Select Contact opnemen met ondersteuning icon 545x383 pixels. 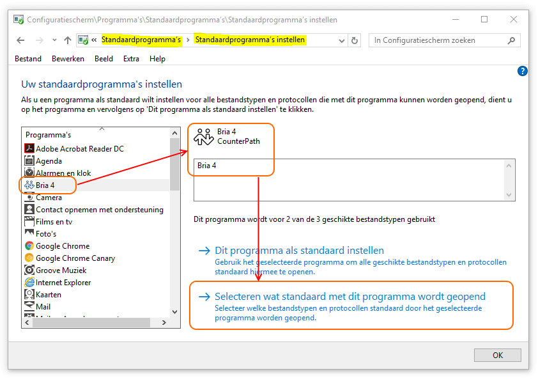pos(29,210)
